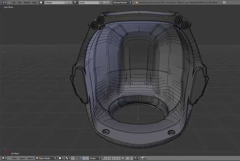Add a new screen layout with the plus button
240x161 pixels.
(x=67, y=2)
